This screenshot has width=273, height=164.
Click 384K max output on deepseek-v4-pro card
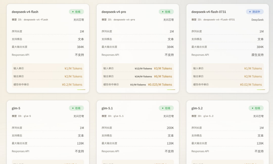tap(170, 47)
